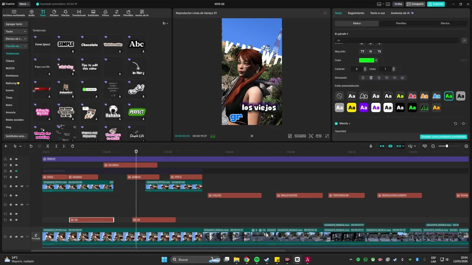The image size is (472, 265).
Task: Select left text alignment icon
Action: 363,78
